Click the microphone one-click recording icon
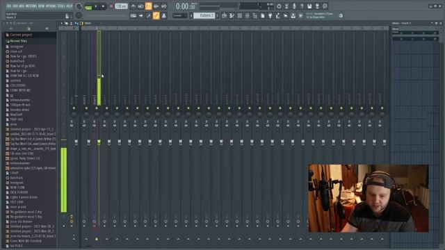Viewport: 445px width, 250px height. click(x=294, y=6)
